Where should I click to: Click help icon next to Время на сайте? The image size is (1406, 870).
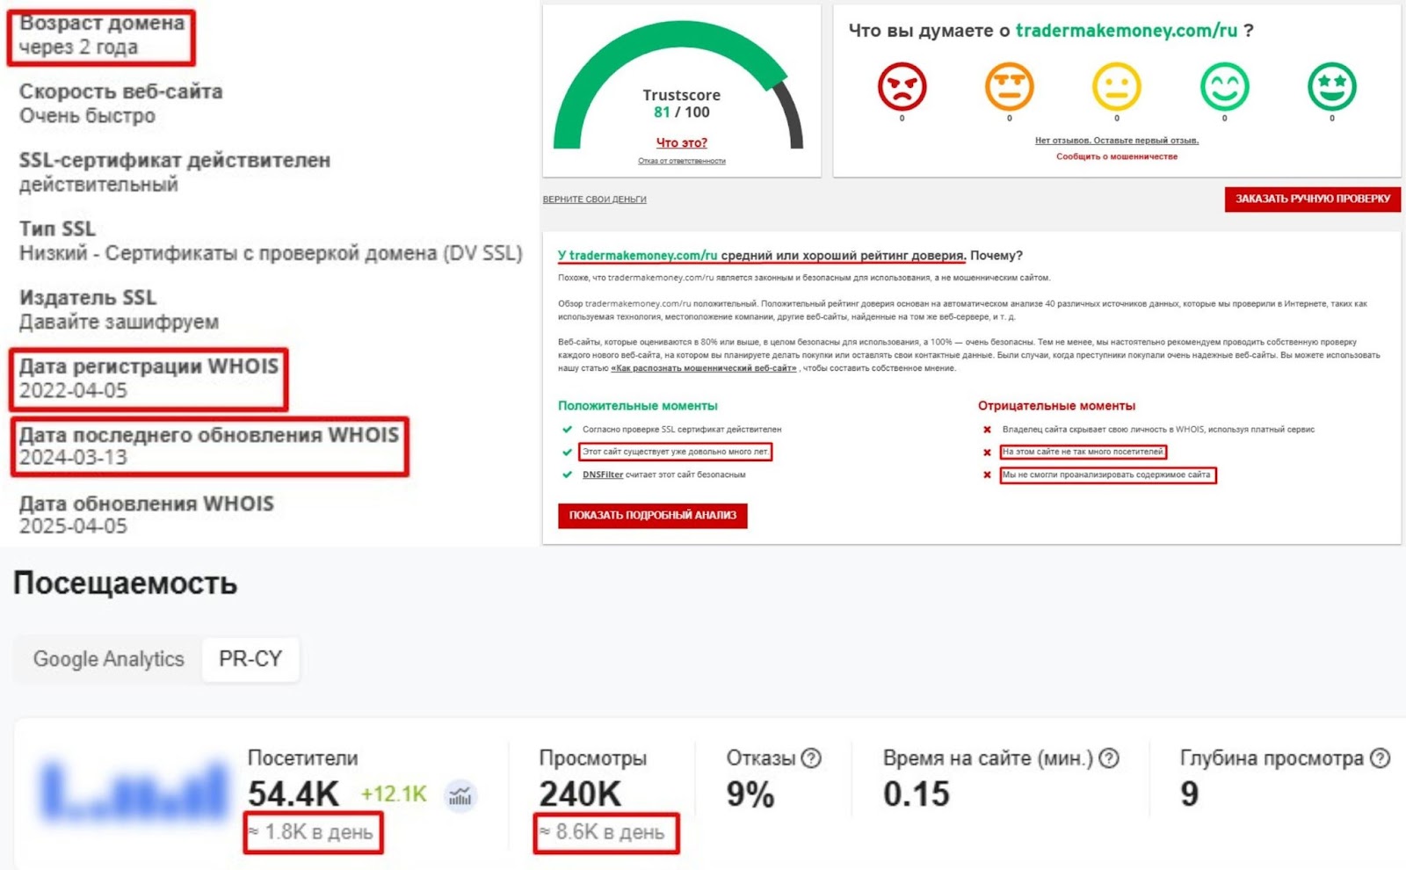(x=1109, y=758)
